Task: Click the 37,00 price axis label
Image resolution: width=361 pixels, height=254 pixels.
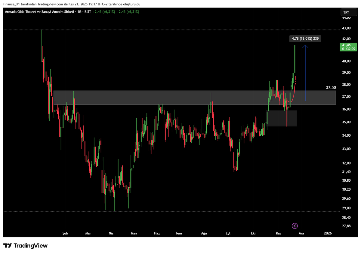Action: (346, 97)
